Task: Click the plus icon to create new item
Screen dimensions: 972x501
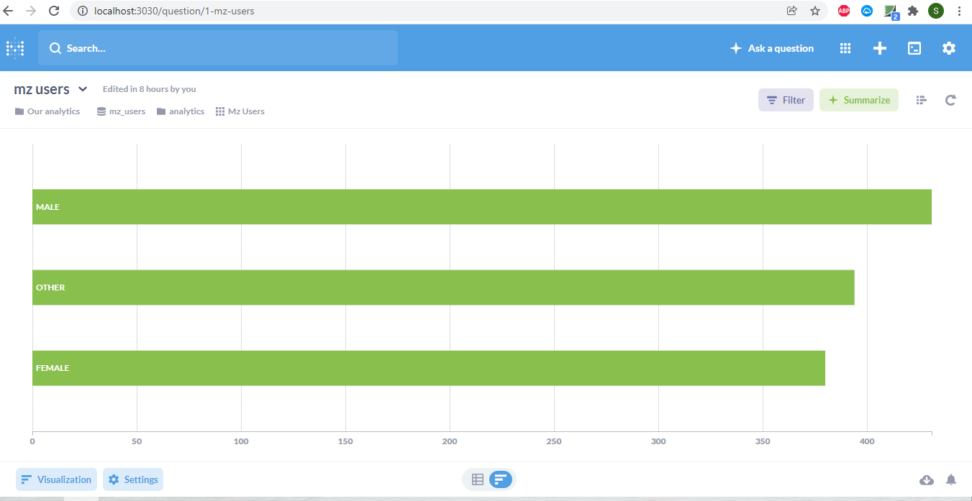Action: [x=879, y=47]
